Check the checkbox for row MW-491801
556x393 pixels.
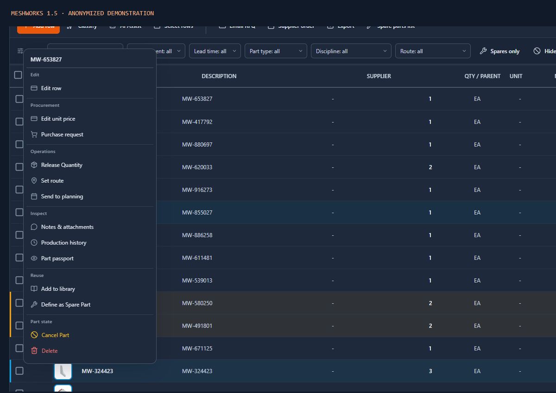click(x=19, y=325)
